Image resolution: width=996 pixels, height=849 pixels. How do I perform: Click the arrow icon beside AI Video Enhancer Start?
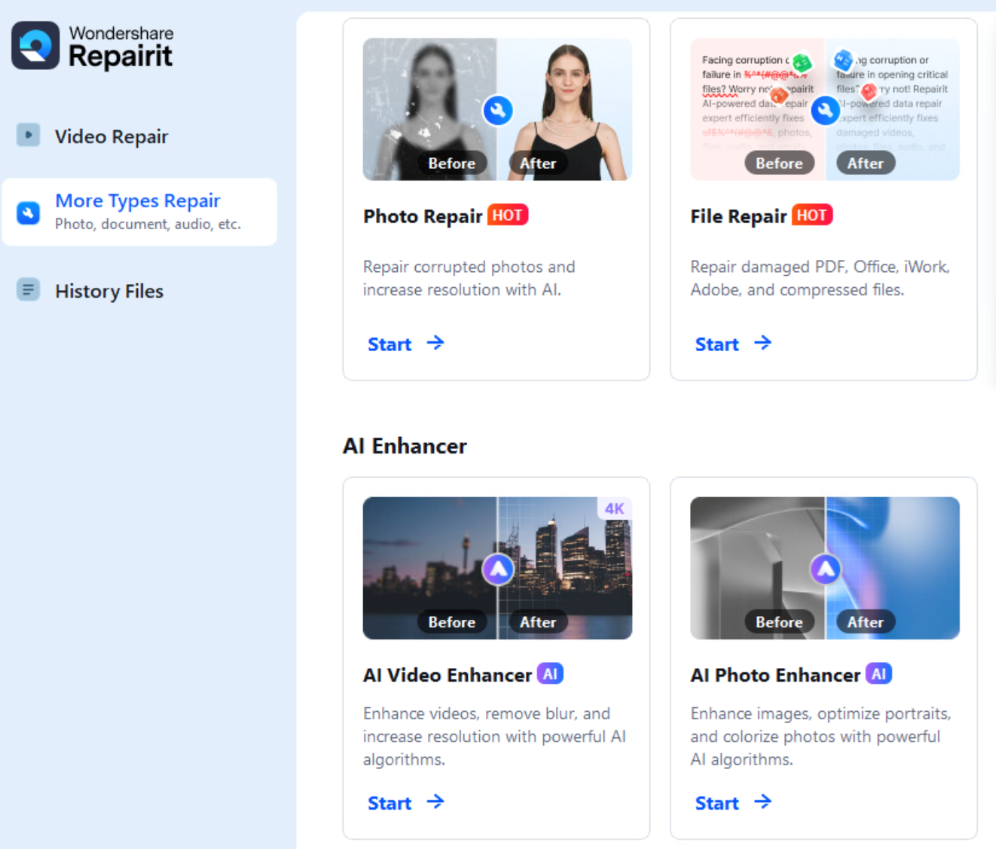pyautogui.click(x=435, y=802)
